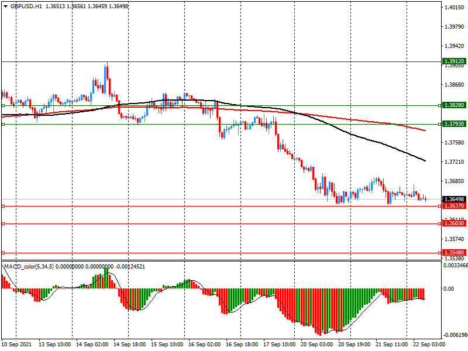Click the price axis label 1.35380
This screenshot has width=468, height=351.
tap(455, 259)
